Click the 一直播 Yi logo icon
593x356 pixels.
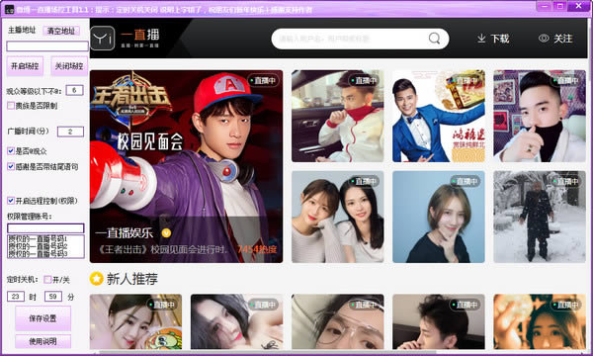pos(102,39)
